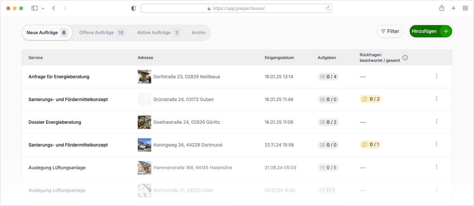Select Anfrage für Energieberatung
This screenshot has width=474, height=206.
coord(59,77)
